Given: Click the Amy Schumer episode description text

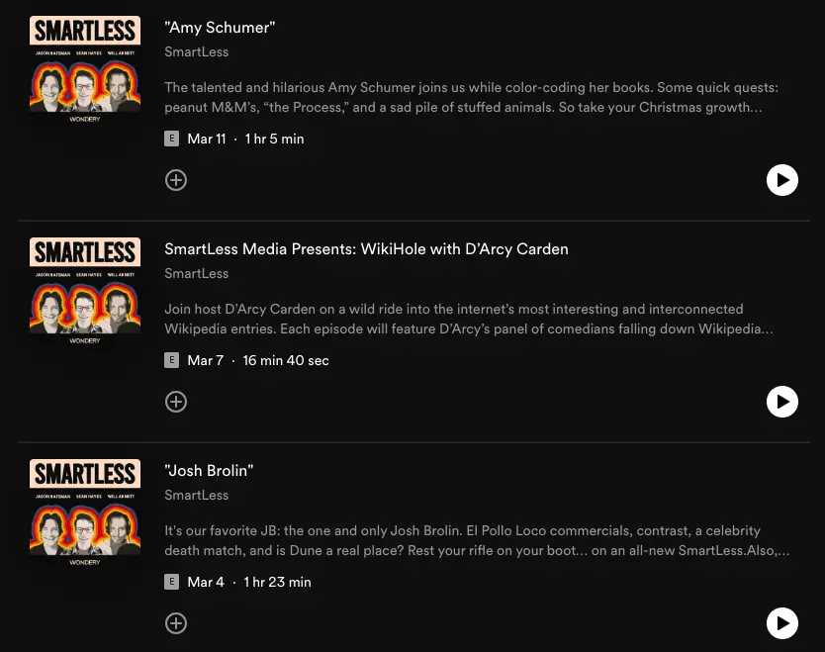Looking at the screenshot, I should pyautogui.click(x=463, y=97).
